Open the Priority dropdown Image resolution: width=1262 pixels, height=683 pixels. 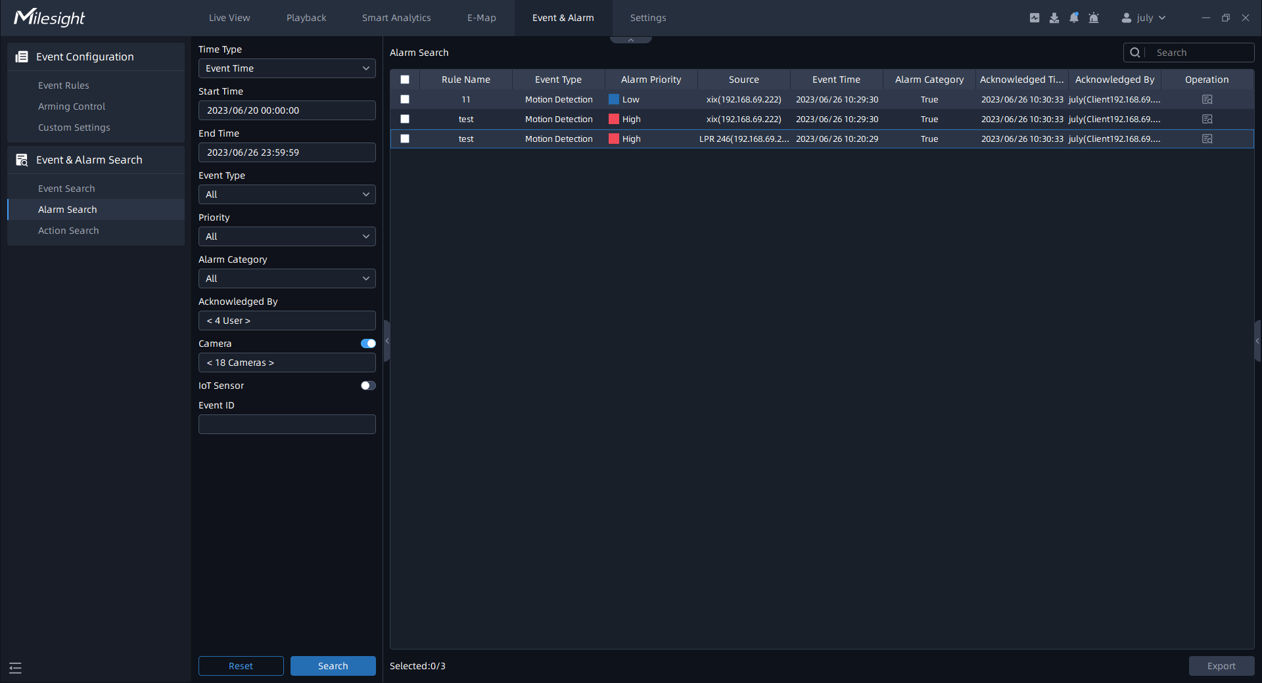tap(287, 236)
